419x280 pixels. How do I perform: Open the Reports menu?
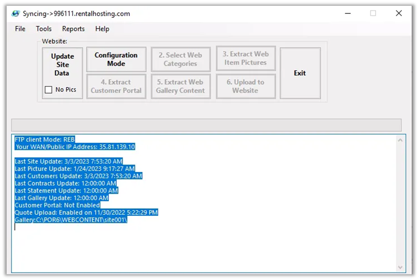coord(73,29)
